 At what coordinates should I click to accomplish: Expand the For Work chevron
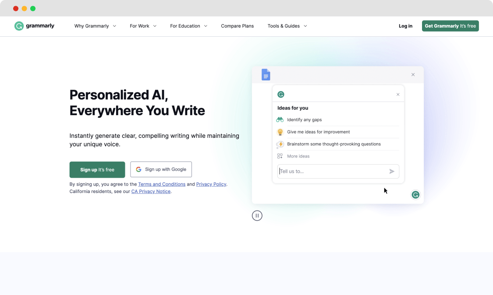pos(155,26)
